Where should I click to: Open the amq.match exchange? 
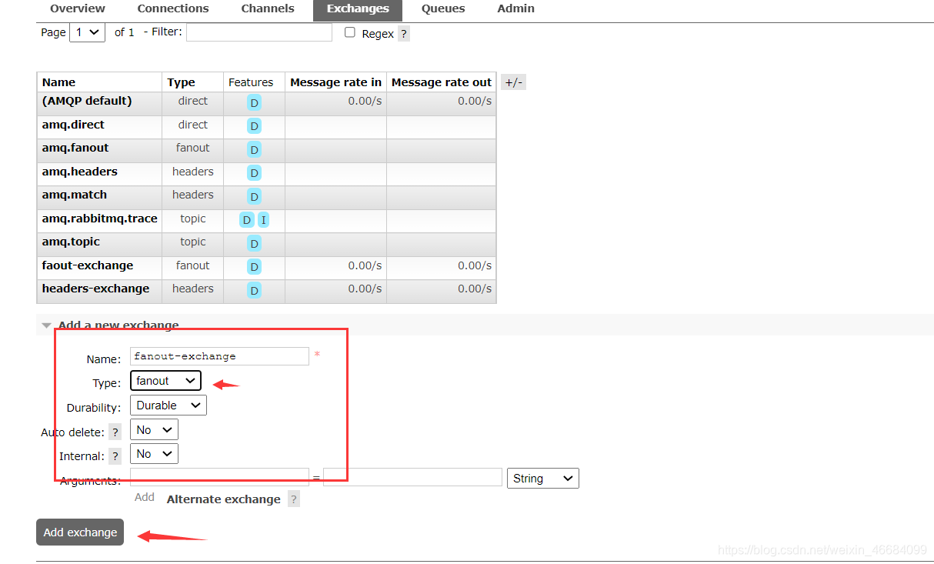75,195
